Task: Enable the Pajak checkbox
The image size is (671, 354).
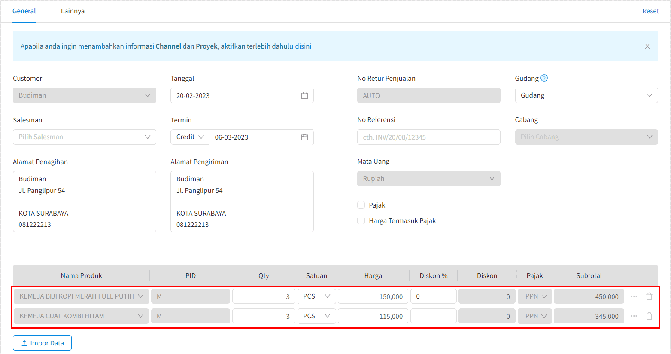Action: tap(361, 205)
